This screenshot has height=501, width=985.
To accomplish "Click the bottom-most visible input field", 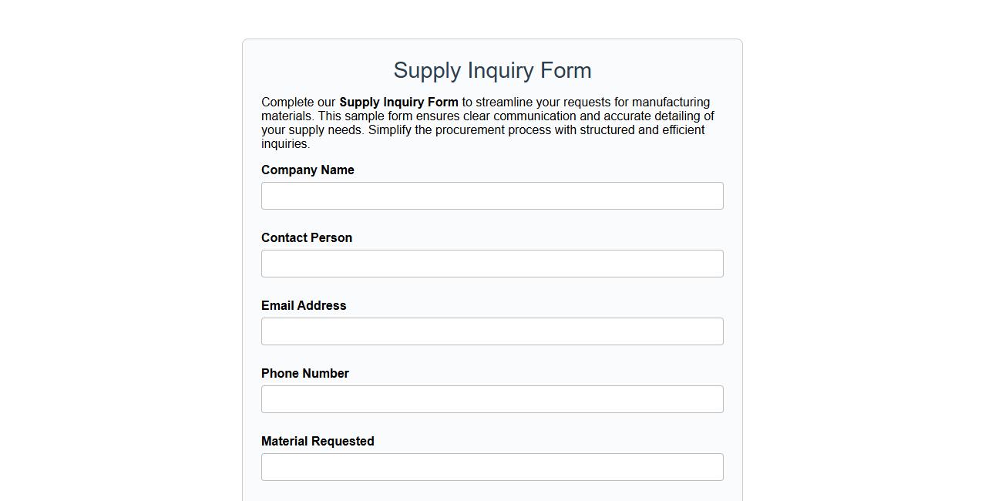I will (492, 467).
